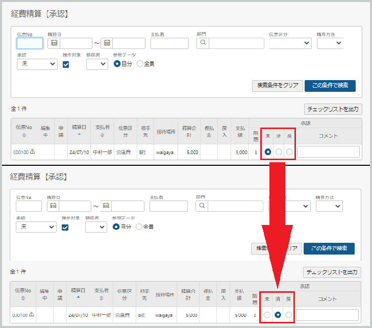Viewport: 372px width, 328px height.
Task: Open the 精算日 end calendar in upper form
Action: point(107,43)
